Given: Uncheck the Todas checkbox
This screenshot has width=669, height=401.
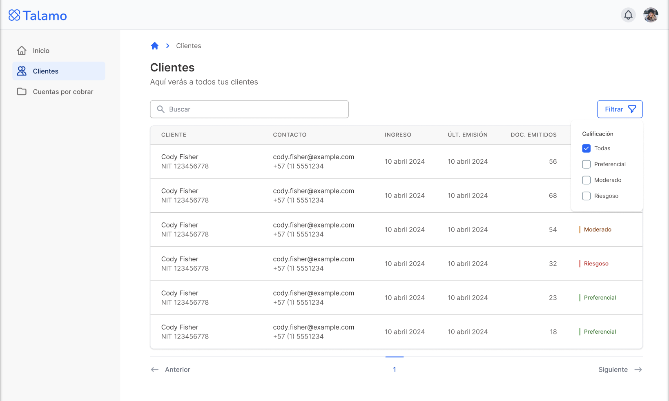Looking at the screenshot, I should pos(586,148).
